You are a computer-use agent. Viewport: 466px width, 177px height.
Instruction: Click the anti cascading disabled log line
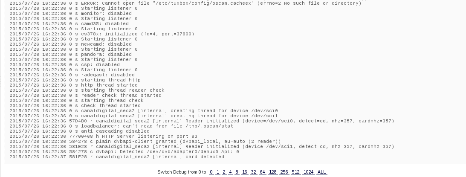pyautogui.click(x=79, y=131)
